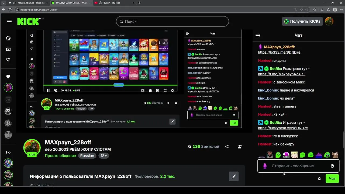Insert the purple equalizer emote
The height and width of the screenshot is (194, 345).
(319, 155)
